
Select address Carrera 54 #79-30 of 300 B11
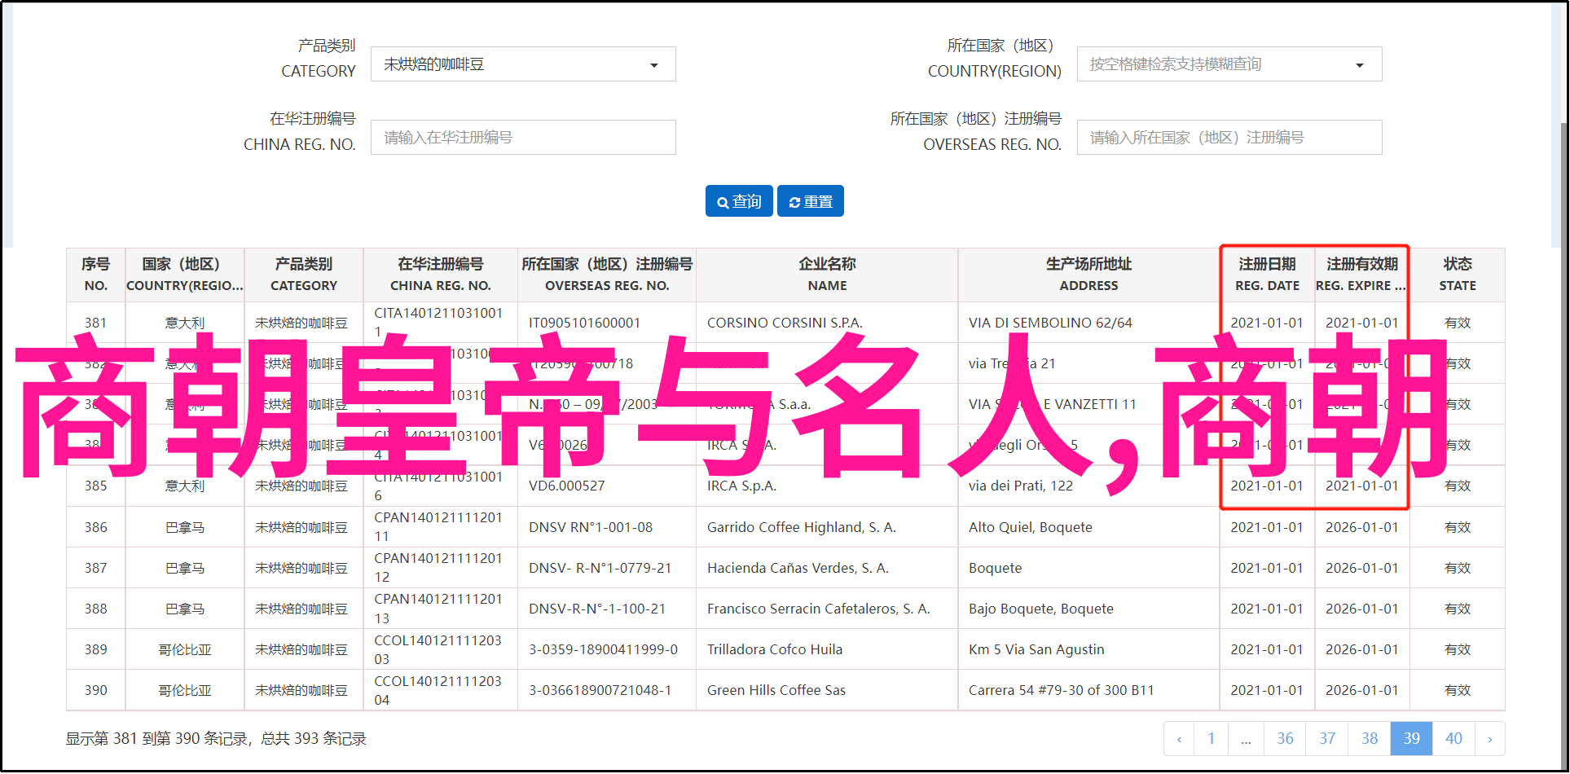click(1062, 690)
